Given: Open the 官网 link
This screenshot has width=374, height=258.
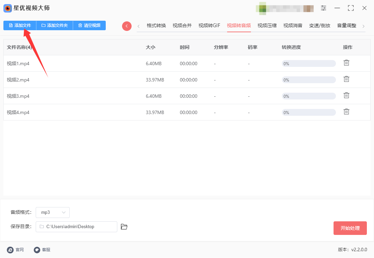Looking at the screenshot, I should point(20,250).
